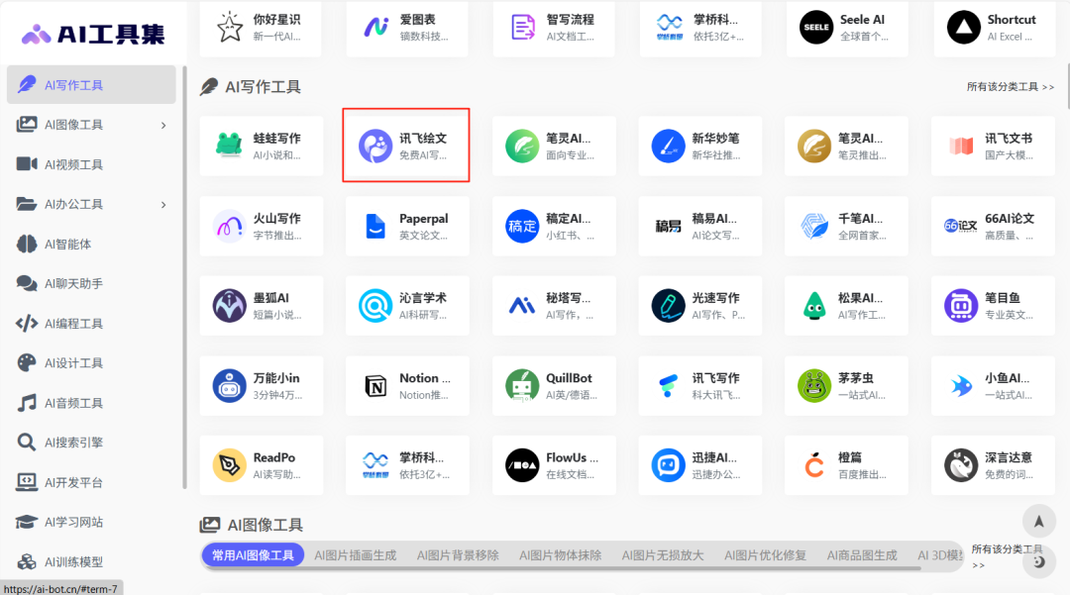Open the 万能小in robot icon
Image resolution: width=1070 pixels, height=595 pixels.
click(229, 386)
